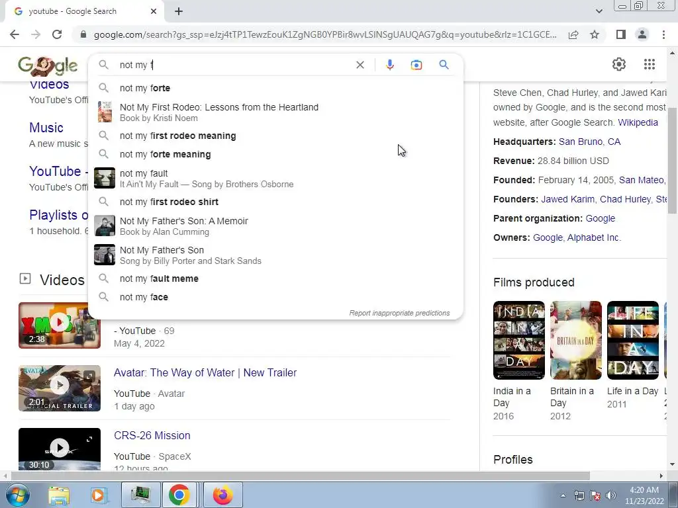Open Life in a Day film poster
Image resolution: width=678 pixels, height=508 pixels.
pos(632,341)
